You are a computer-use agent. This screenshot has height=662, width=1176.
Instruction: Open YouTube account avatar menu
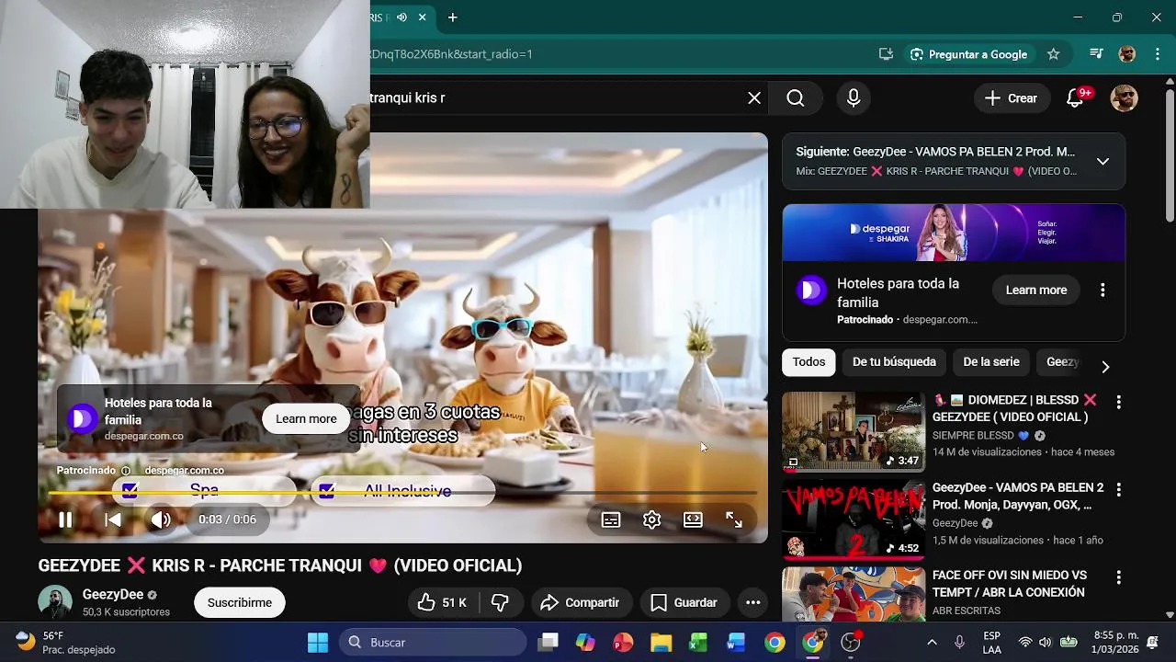[1125, 97]
